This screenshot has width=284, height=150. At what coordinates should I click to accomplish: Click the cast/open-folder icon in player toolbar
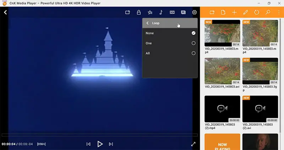click(127, 12)
